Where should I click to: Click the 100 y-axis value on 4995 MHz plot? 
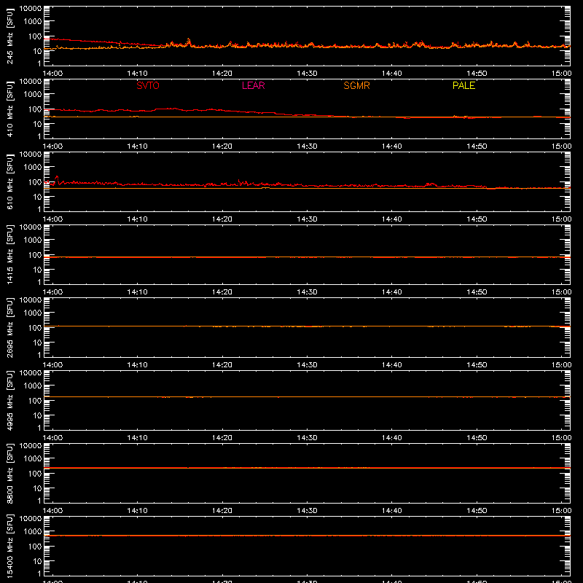[x=35, y=401]
